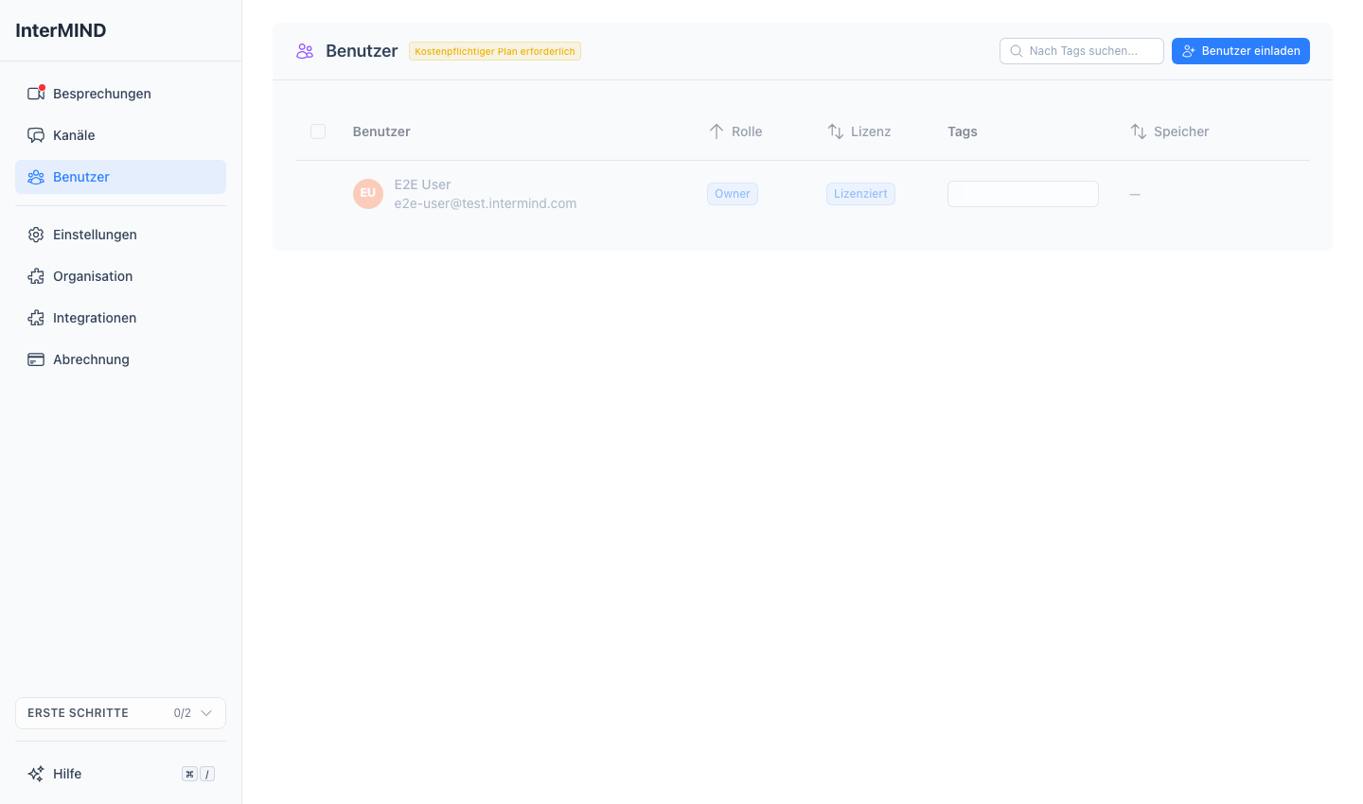This screenshot has width=1363, height=804.
Task: Open Hilfe at sidebar bottom
Action: coord(120,774)
